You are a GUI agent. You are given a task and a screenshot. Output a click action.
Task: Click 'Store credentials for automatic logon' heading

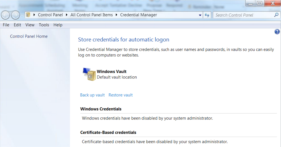[124, 40]
